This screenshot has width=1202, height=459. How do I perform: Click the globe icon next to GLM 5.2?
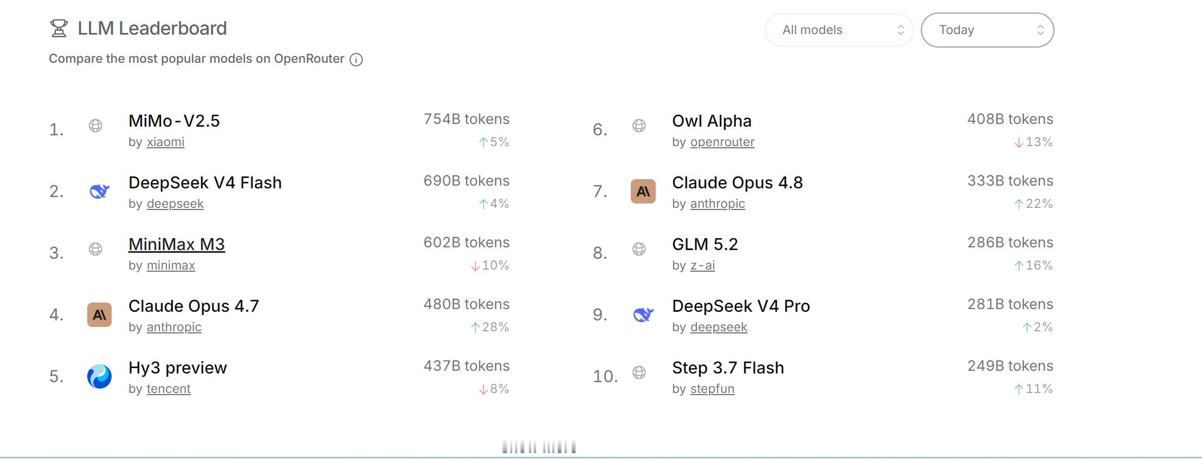click(639, 249)
